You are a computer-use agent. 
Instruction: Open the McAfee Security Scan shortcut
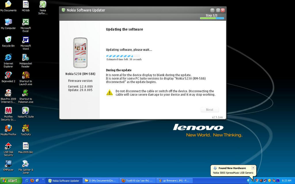click(8, 114)
